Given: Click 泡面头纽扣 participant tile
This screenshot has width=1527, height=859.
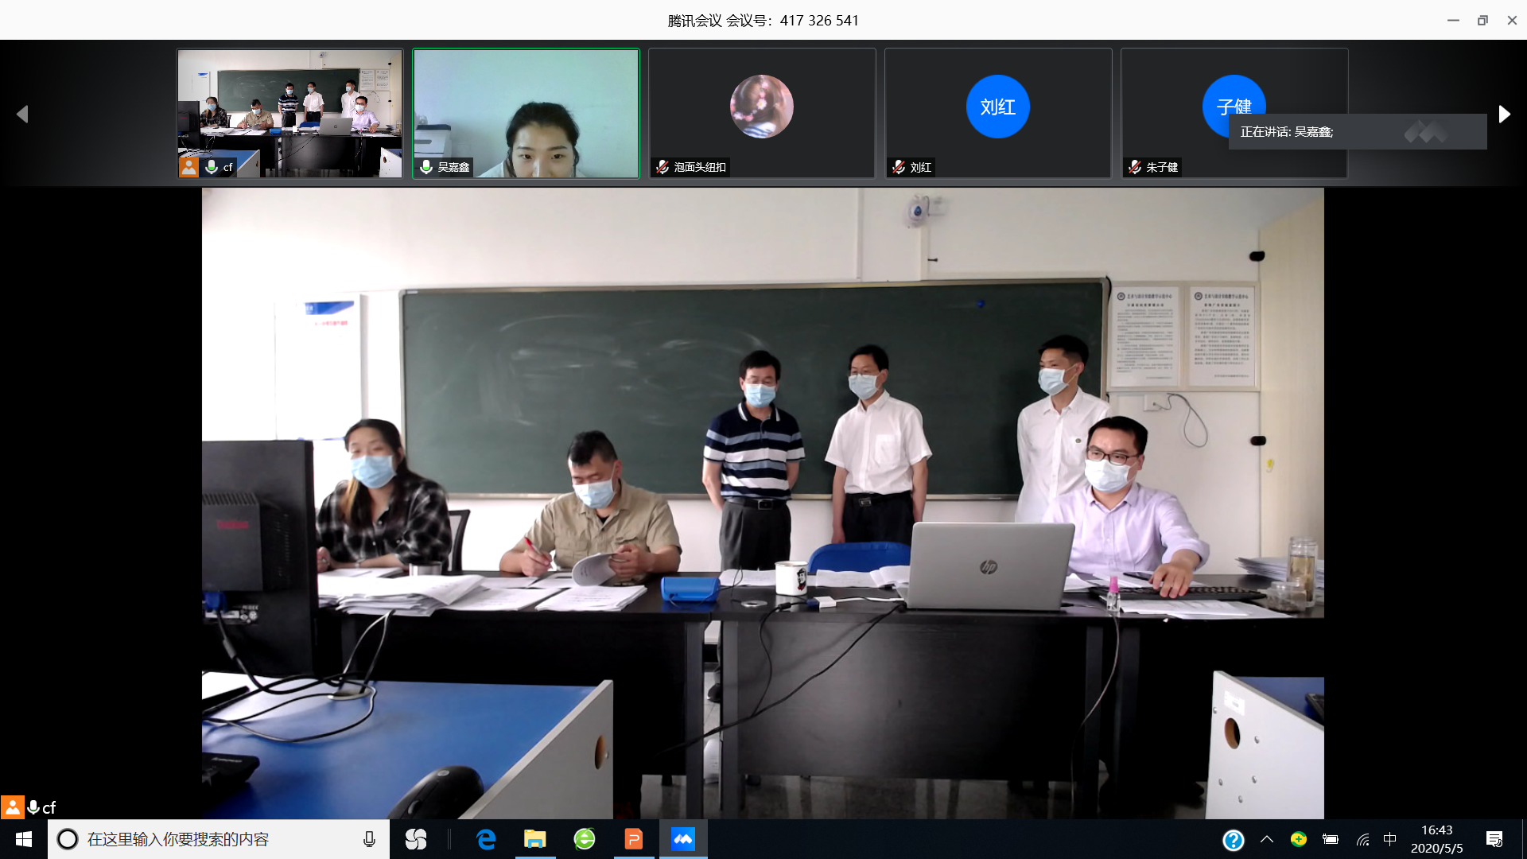Looking at the screenshot, I should tap(761, 111).
